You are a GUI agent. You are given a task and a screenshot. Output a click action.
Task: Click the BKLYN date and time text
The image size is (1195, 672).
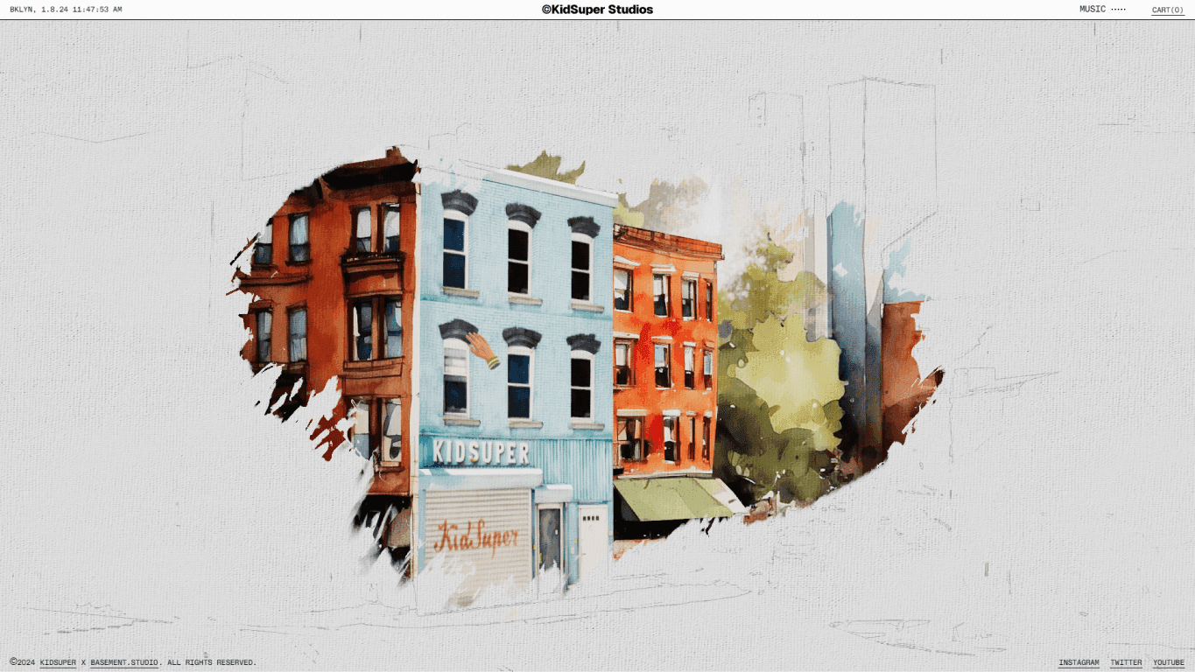pyautogui.click(x=66, y=10)
